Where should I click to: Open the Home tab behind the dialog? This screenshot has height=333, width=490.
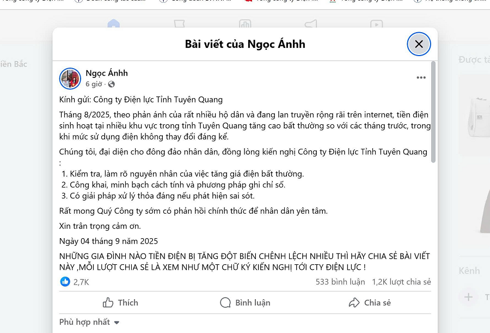click(113, 25)
